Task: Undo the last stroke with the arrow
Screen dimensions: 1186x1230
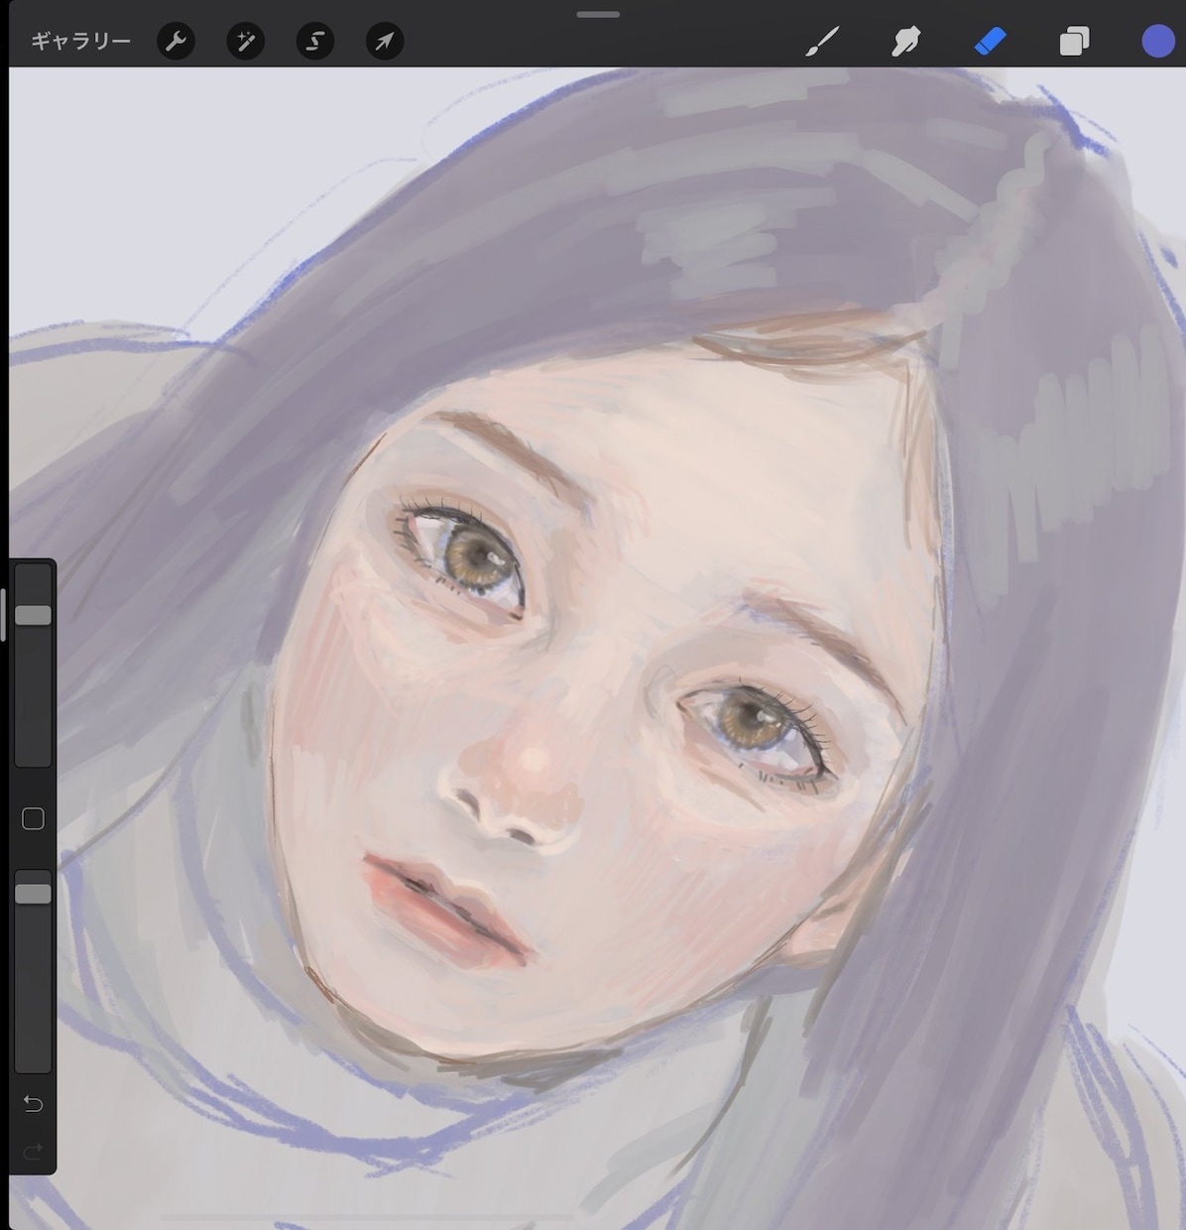Action: [x=33, y=1103]
